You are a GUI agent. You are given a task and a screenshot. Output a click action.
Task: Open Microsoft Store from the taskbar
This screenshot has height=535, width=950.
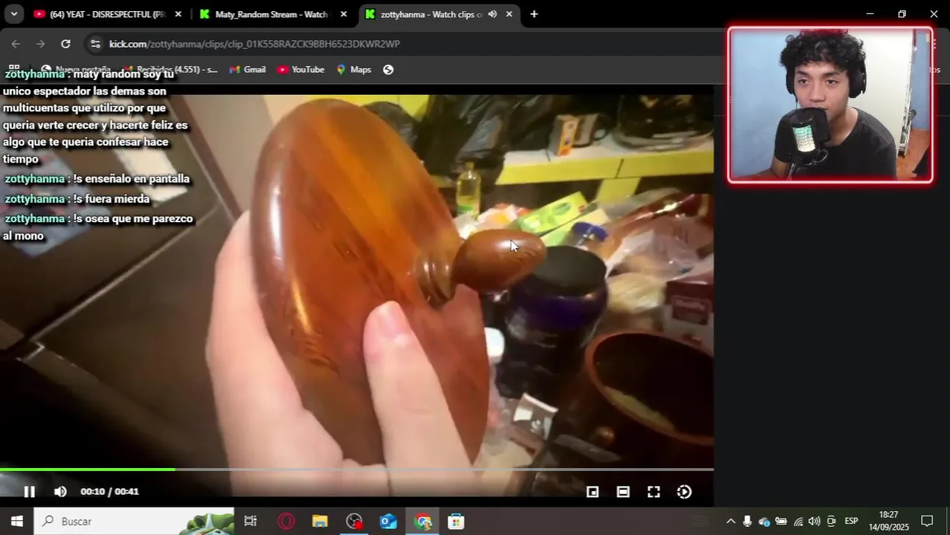pyautogui.click(x=456, y=521)
